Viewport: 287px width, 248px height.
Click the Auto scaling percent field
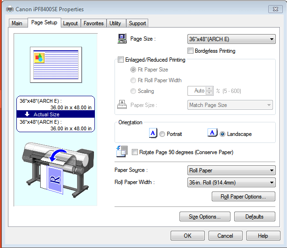[197, 91]
